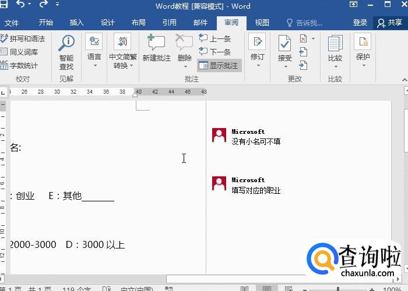Click the 登录 sign-in link
Viewport: 408px width, 291px height.
360,23
